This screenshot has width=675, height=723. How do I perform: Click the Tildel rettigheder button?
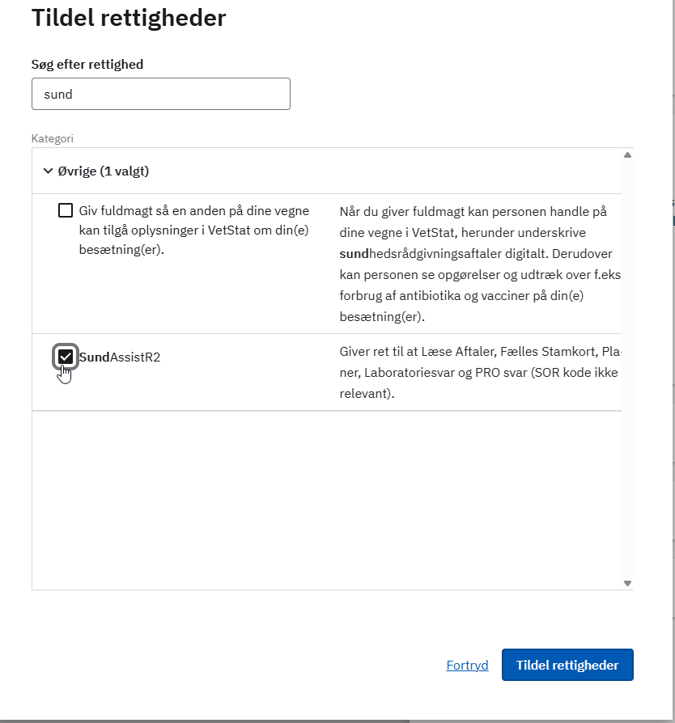(567, 665)
